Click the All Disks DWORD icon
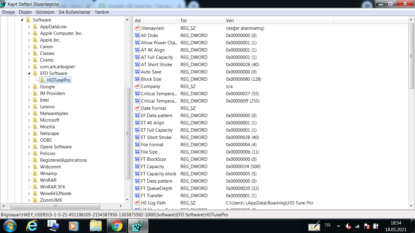The height and width of the screenshot is (233, 415). 137,35
